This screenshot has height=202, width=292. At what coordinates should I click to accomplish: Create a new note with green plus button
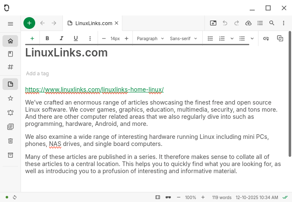point(29,23)
